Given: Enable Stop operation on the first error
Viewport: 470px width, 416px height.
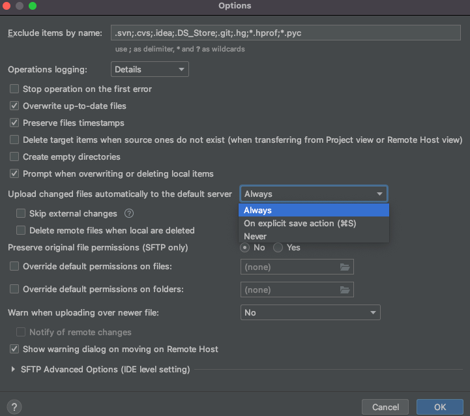Looking at the screenshot, I should (x=14, y=89).
